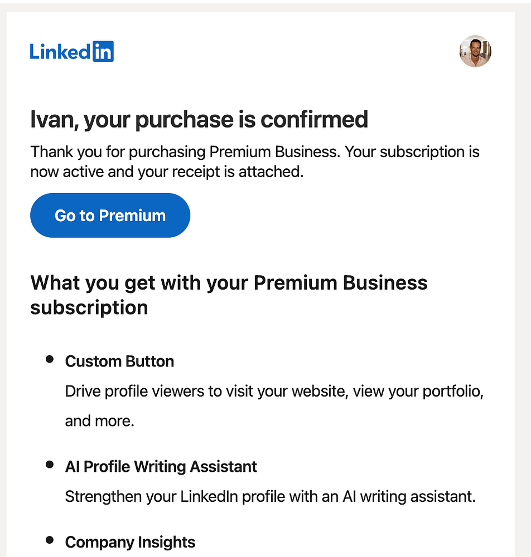Click the blue "in" square of the logo
531x557 pixels.
point(103,51)
